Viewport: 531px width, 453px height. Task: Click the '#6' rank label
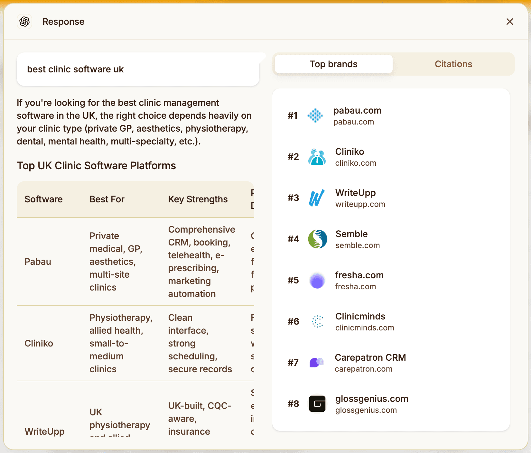pos(293,321)
